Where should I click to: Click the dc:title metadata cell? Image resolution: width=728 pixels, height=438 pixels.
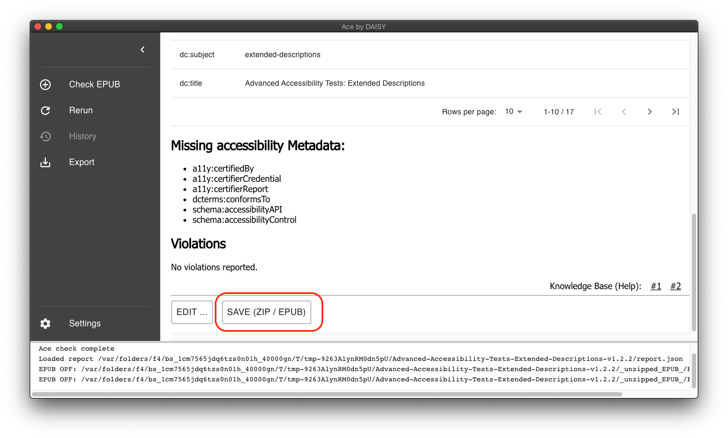pos(191,84)
